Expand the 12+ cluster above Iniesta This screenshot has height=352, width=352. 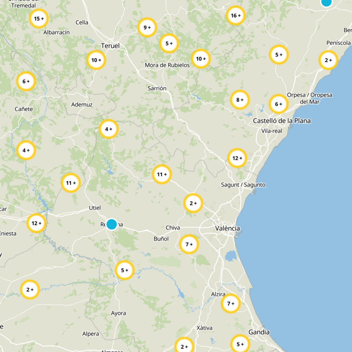click(37, 223)
